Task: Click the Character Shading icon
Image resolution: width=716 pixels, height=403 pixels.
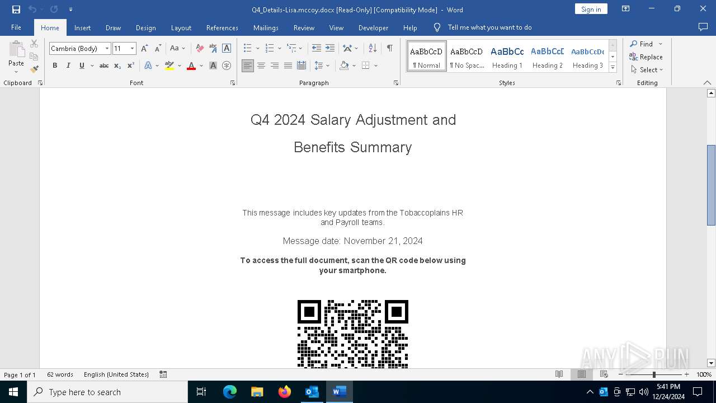Action: tap(213, 65)
